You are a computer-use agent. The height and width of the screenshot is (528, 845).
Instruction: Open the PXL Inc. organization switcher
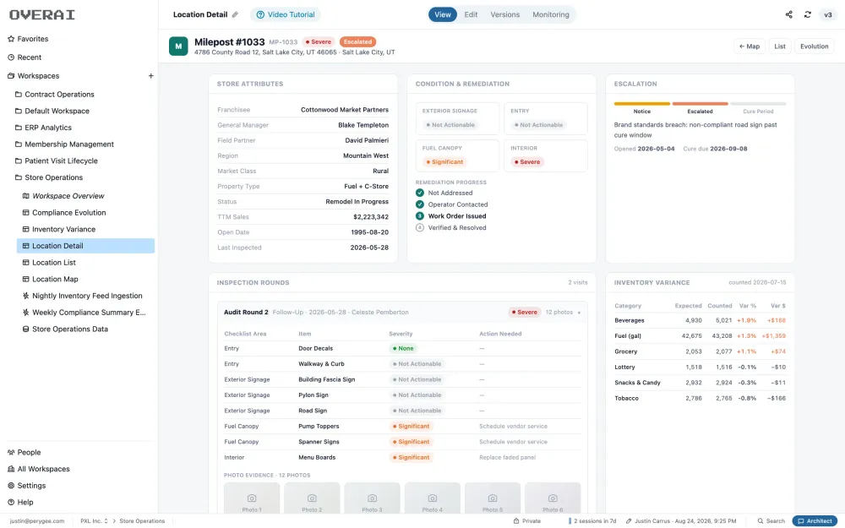click(x=94, y=521)
